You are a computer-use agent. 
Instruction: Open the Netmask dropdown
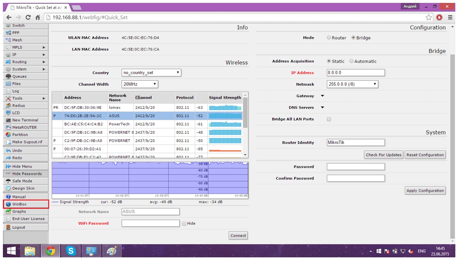[352, 84]
